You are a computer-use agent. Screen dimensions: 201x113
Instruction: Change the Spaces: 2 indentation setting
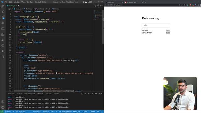tap(46, 112)
